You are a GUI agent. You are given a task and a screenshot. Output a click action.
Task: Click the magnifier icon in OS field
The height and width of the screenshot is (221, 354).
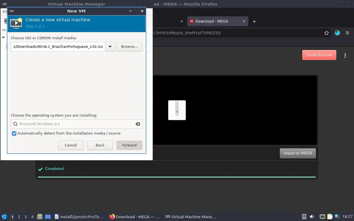click(15, 124)
